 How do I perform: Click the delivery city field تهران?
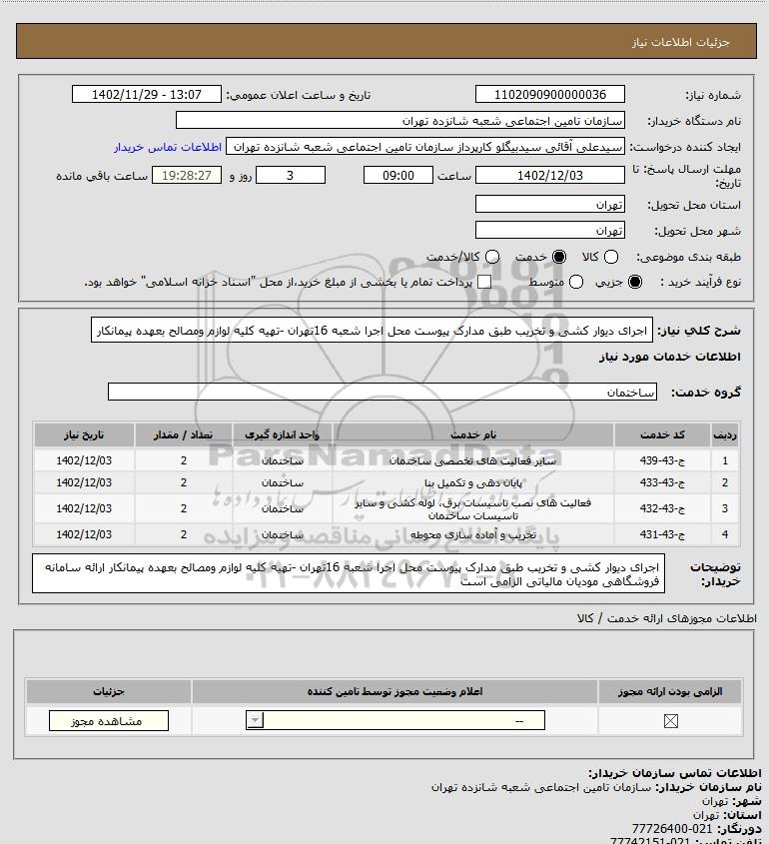coord(550,231)
